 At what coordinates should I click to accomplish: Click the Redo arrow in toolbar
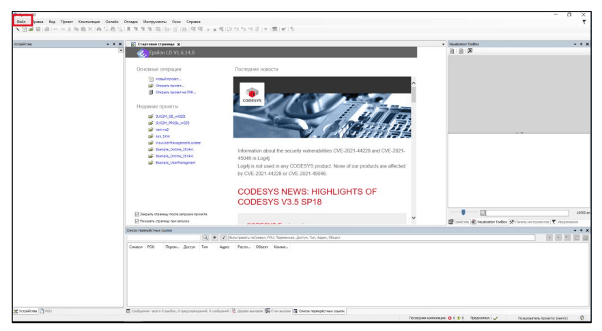(x=63, y=29)
